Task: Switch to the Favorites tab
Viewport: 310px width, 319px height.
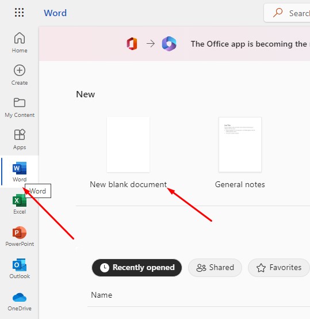Action: point(279,268)
